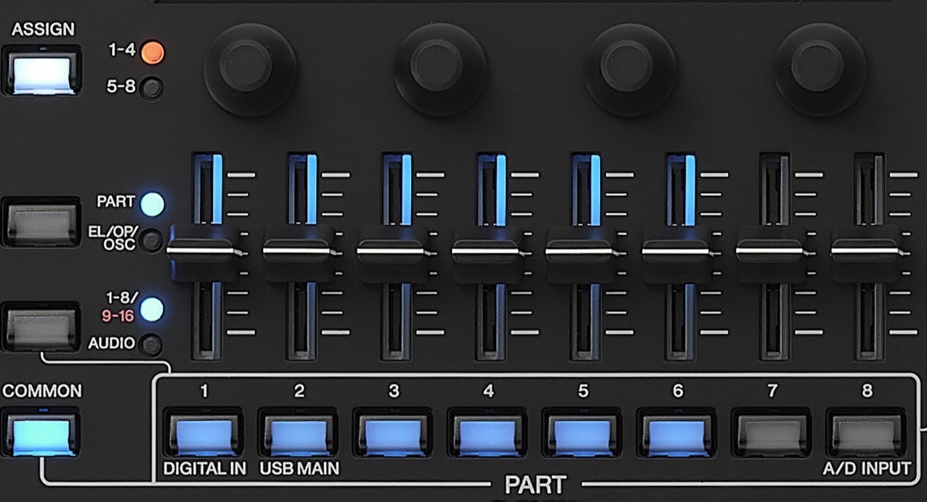This screenshot has width=927, height=502.
Task: Click the second rotary knob
Action: (436, 65)
